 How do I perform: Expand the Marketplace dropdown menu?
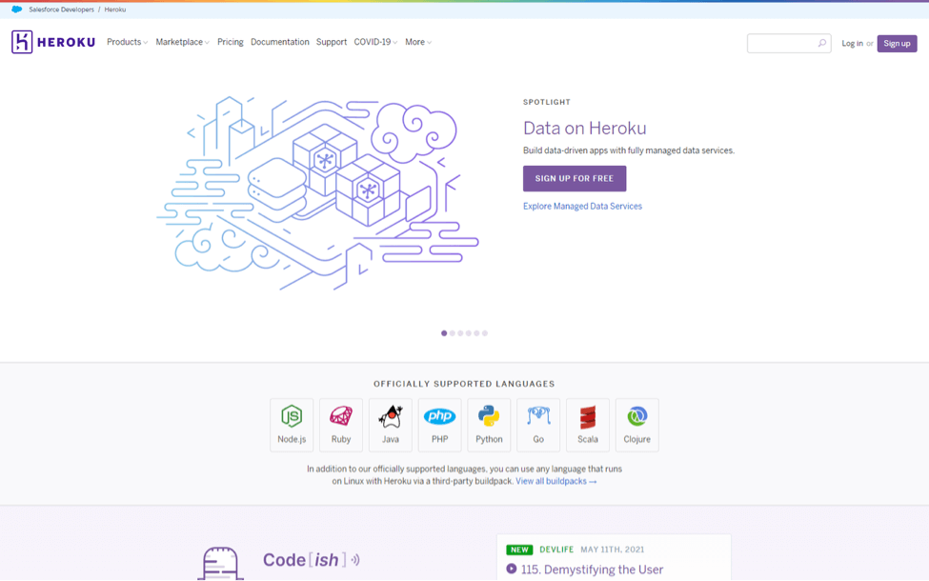point(183,42)
